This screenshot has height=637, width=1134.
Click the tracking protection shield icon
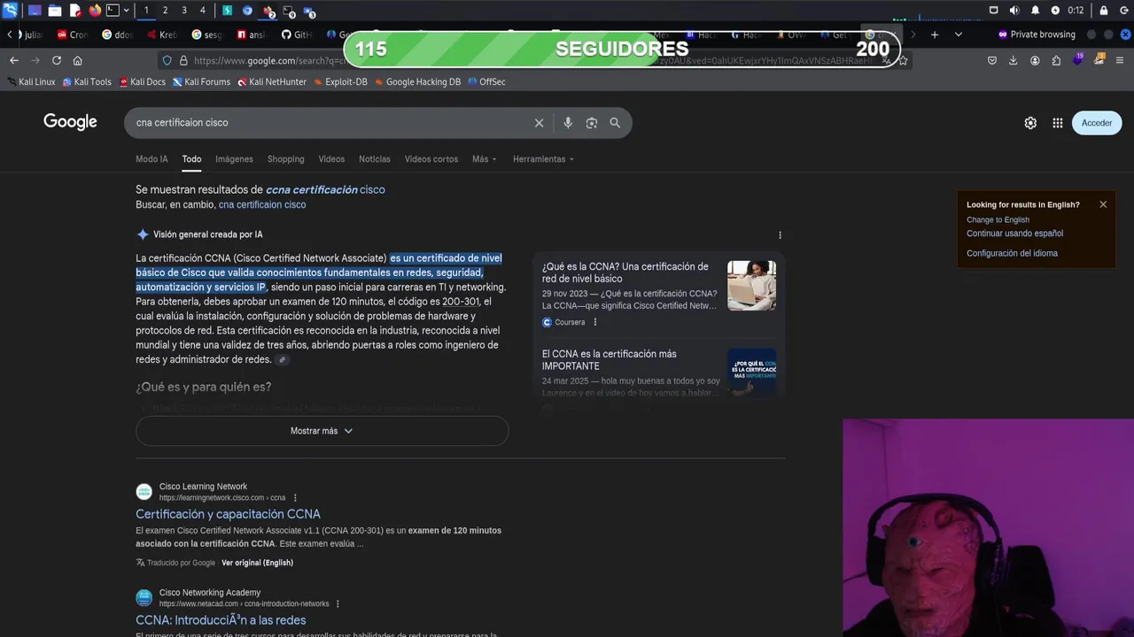coord(167,60)
